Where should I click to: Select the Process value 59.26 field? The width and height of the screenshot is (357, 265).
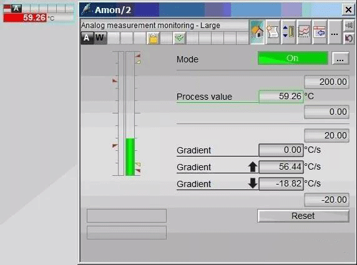(x=281, y=96)
